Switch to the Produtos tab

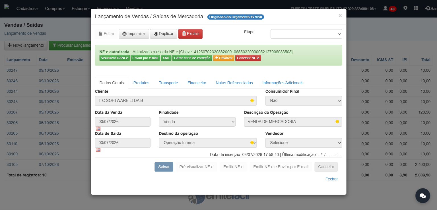pos(141,83)
